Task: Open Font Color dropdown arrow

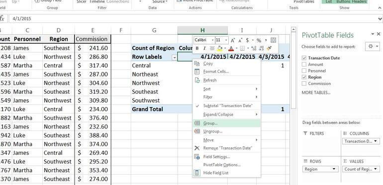Action: click(236, 49)
